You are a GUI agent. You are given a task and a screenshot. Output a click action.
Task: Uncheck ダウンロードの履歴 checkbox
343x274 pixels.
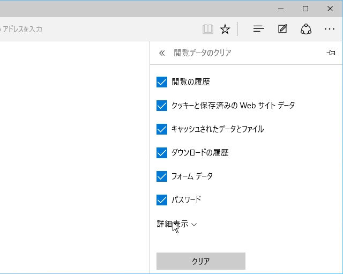click(162, 152)
